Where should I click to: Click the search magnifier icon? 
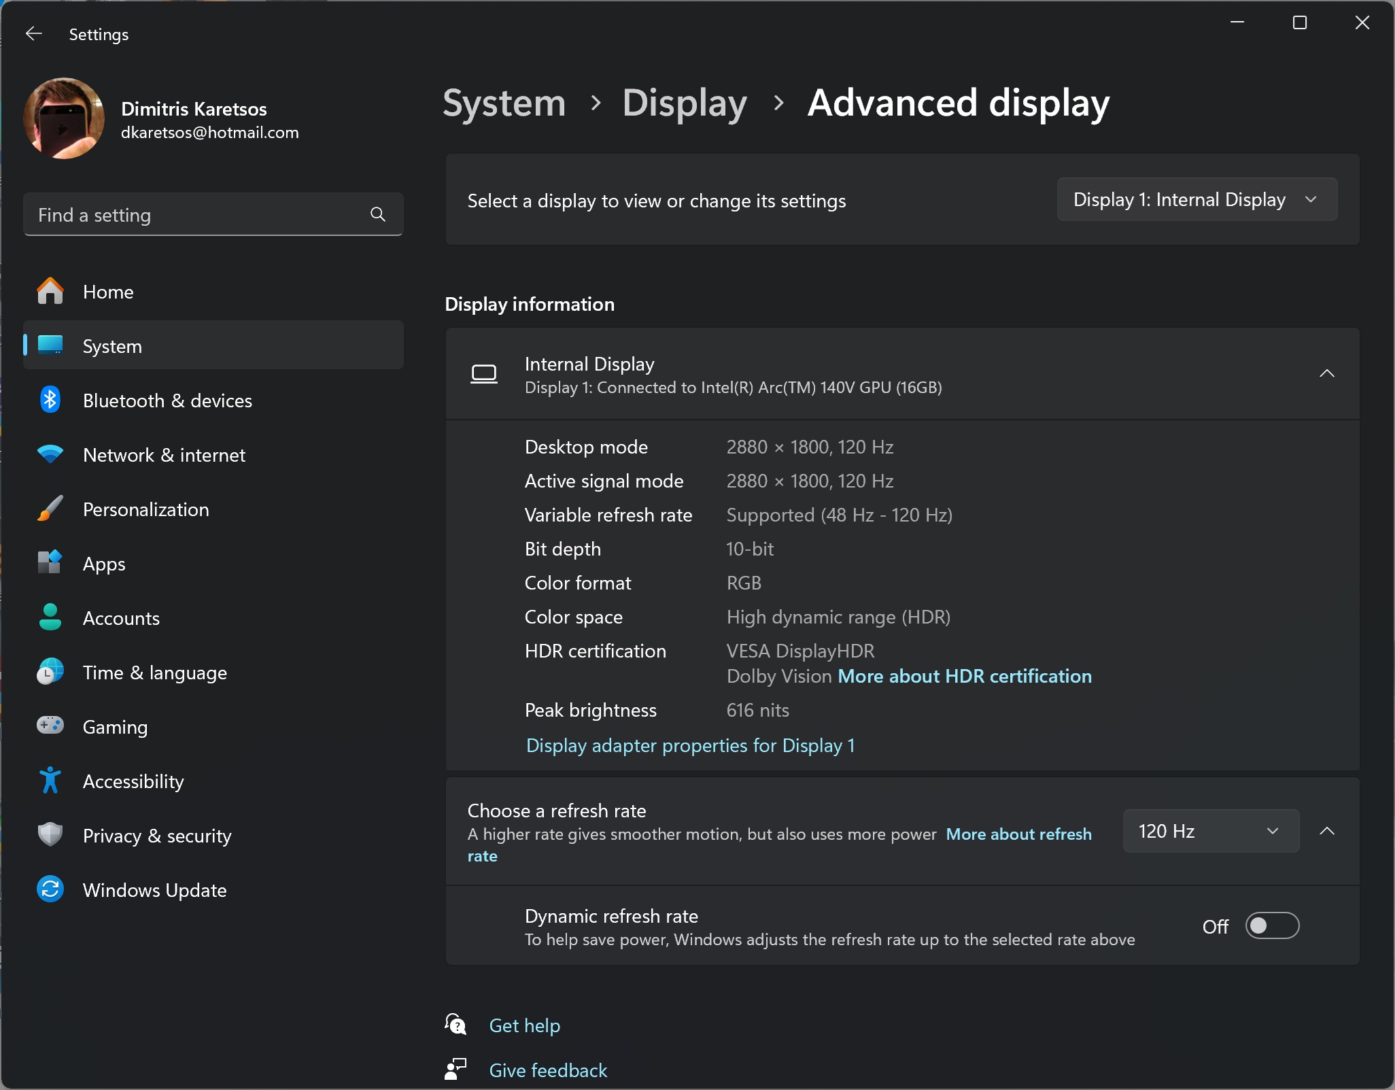point(378,215)
